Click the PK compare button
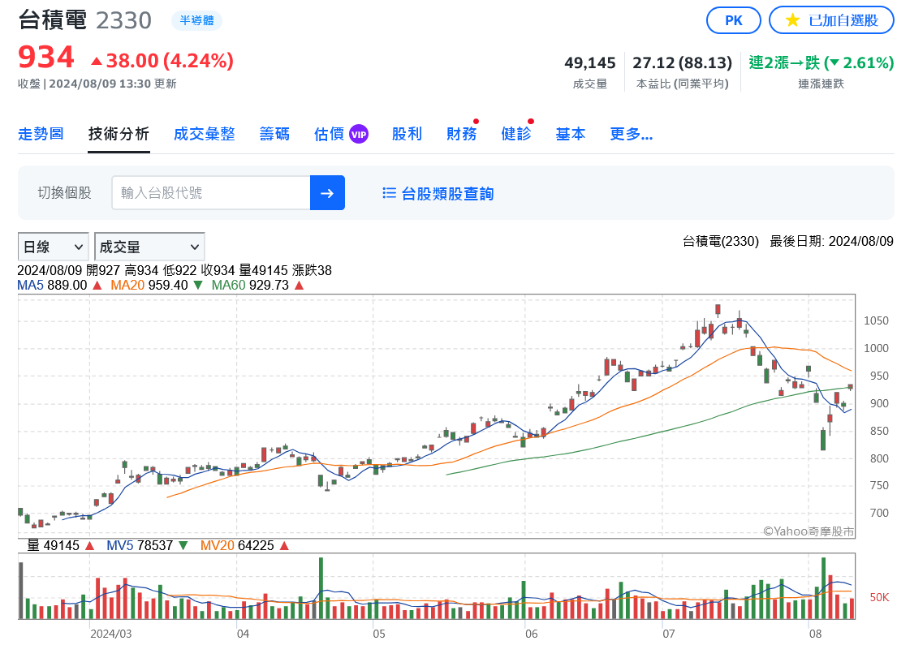 tap(733, 20)
